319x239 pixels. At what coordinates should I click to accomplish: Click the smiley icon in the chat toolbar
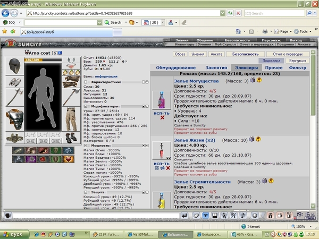click(x=255, y=216)
